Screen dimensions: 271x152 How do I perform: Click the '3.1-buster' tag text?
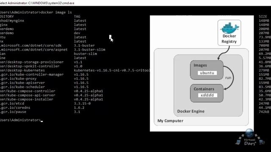coord(84,46)
